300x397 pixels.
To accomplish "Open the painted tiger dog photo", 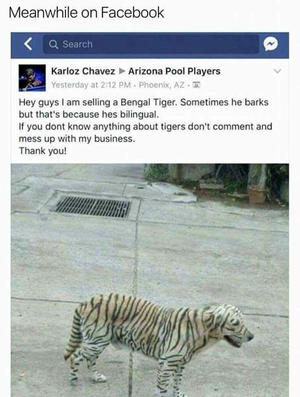I will 150,280.
